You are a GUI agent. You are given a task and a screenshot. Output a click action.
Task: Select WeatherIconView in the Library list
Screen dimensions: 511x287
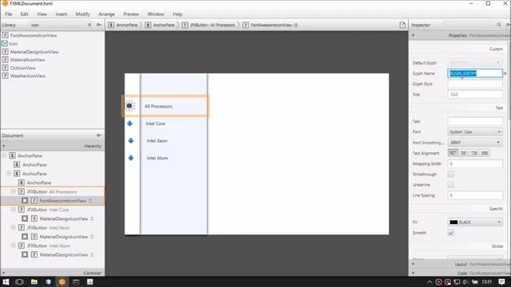tap(28, 76)
